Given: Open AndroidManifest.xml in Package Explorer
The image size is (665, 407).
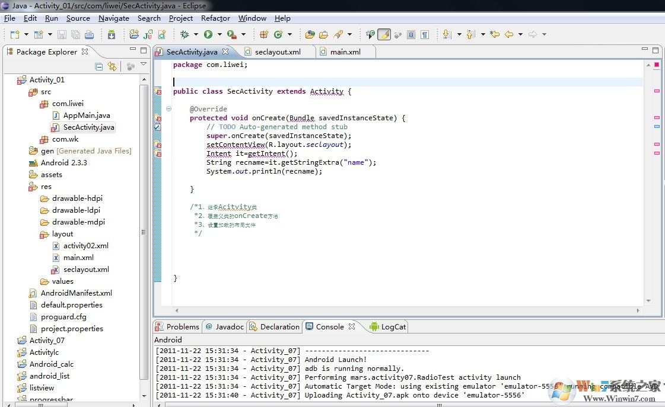Looking at the screenshot, I should point(76,293).
